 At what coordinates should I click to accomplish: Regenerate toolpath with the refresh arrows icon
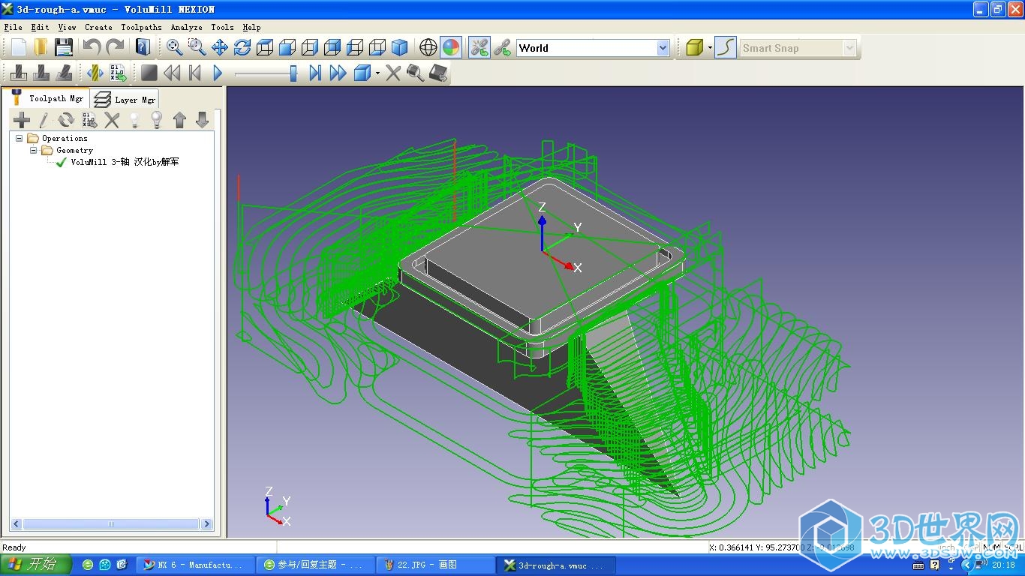tap(67, 119)
